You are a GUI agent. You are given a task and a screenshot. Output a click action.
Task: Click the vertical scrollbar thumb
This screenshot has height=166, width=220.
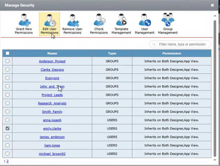pyautogui.click(x=215, y=88)
